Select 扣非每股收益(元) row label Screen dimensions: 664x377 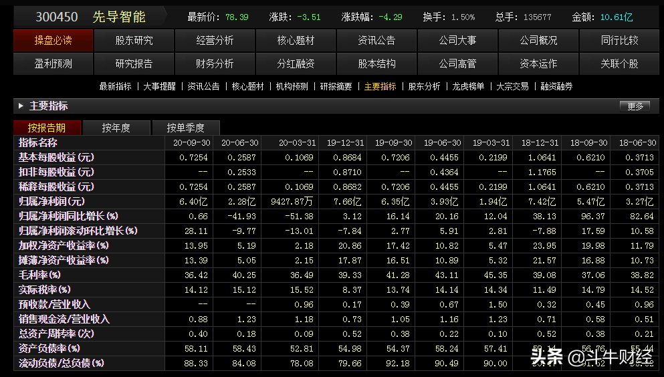click(56, 172)
